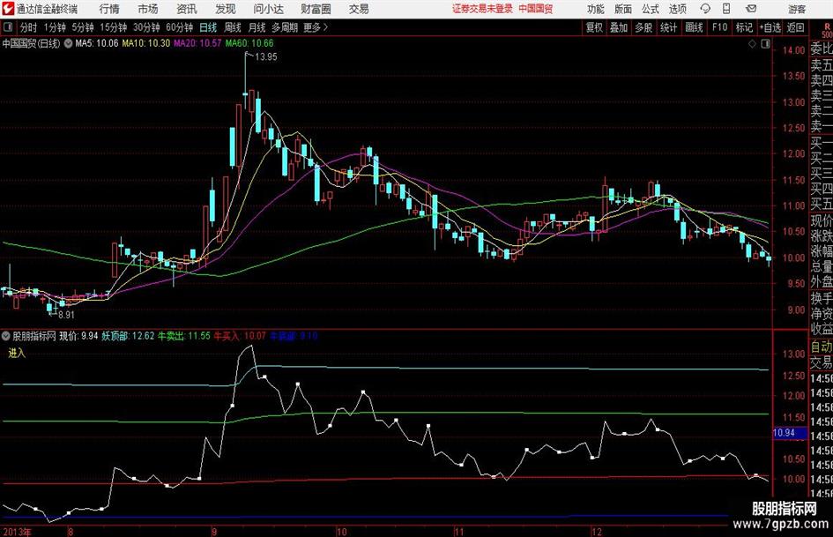Click the MA20: 10.57 label

tap(197, 43)
